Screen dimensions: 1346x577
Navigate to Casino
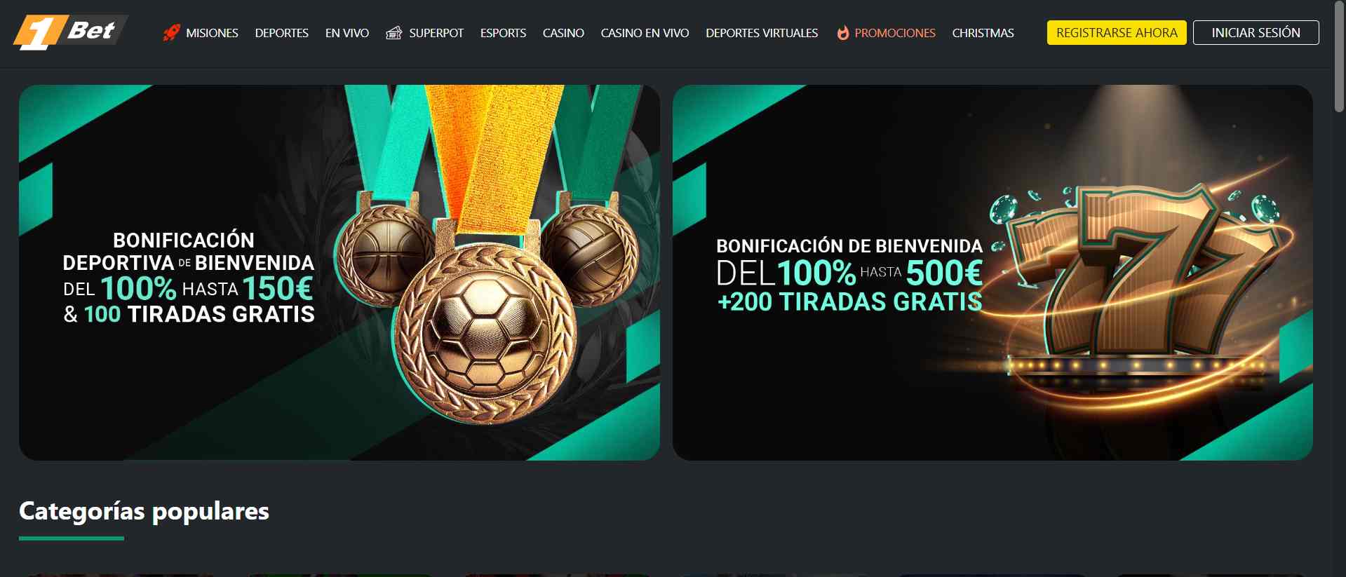[563, 33]
